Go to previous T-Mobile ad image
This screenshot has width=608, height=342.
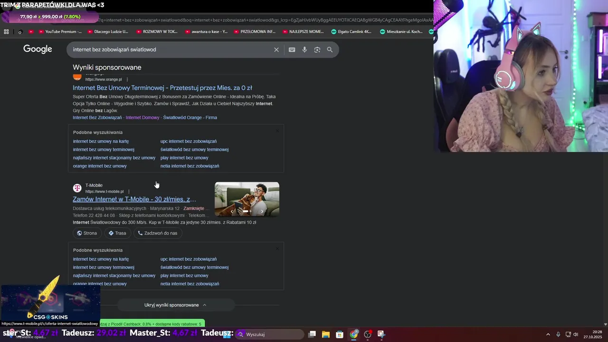coord(232,211)
